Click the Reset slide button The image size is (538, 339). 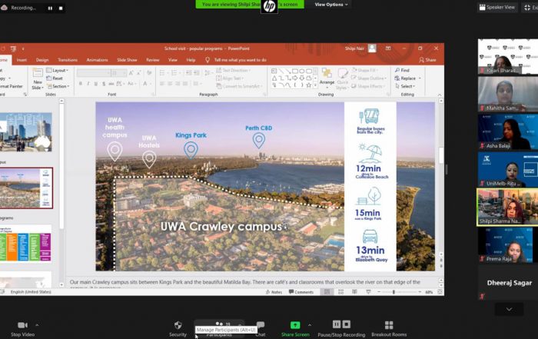[x=55, y=78]
